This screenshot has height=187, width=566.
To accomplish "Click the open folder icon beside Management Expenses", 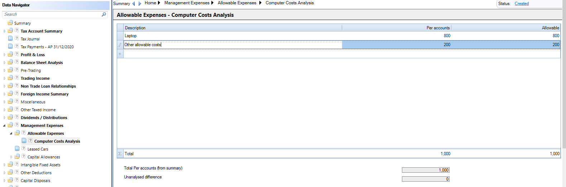I will (x=10, y=125).
